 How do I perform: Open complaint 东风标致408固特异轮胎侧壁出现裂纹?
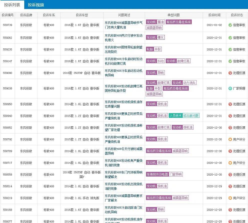click(x=123, y=49)
